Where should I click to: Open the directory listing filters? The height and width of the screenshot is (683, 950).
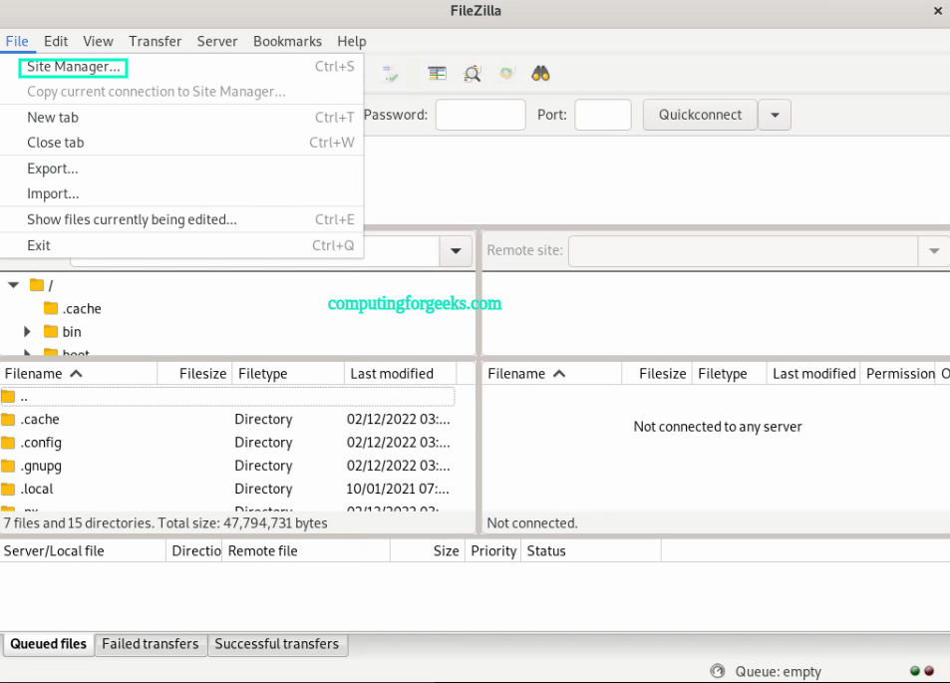pos(436,73)
